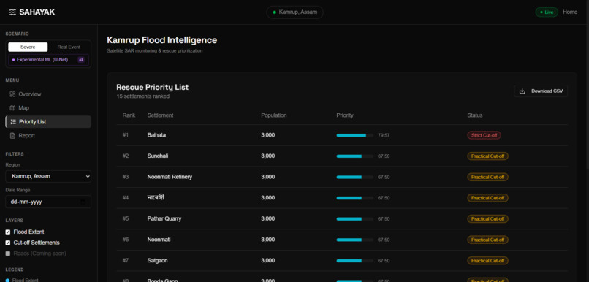Click the Priority List ordered-list icon

point(13,122)
